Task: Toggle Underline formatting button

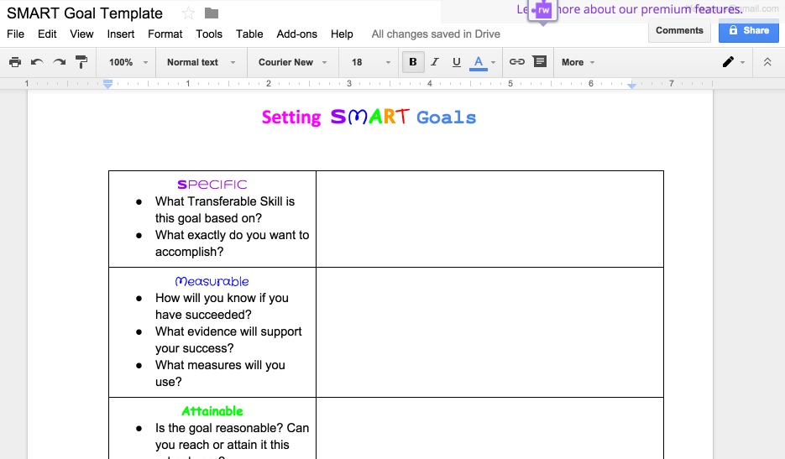Action: (456, 61)
